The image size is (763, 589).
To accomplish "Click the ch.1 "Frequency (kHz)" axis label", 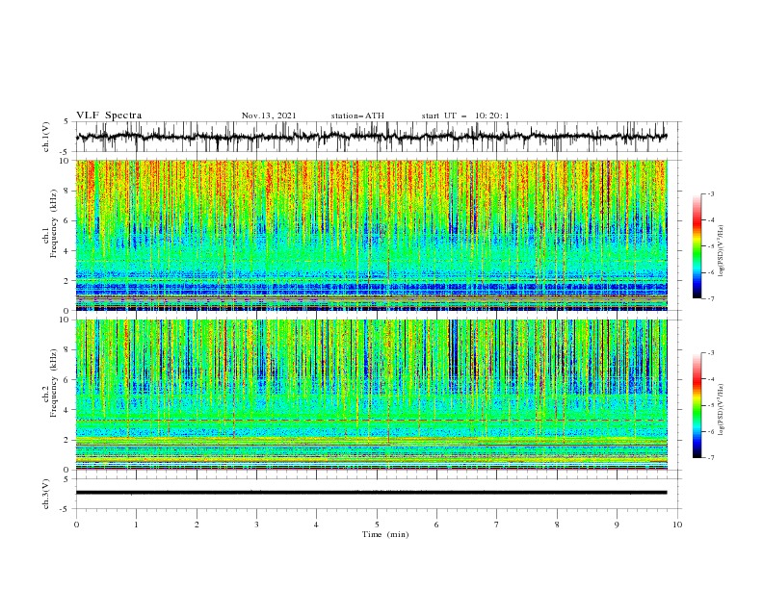I will click(x=54, y=224).
